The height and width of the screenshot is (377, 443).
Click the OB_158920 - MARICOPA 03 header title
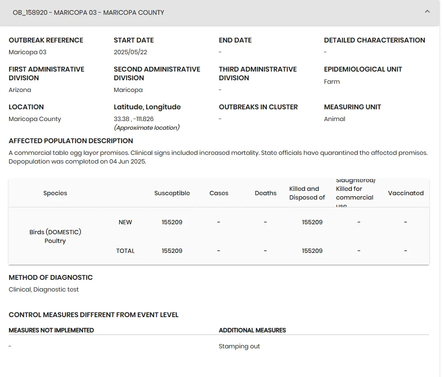tap(89, 13)
